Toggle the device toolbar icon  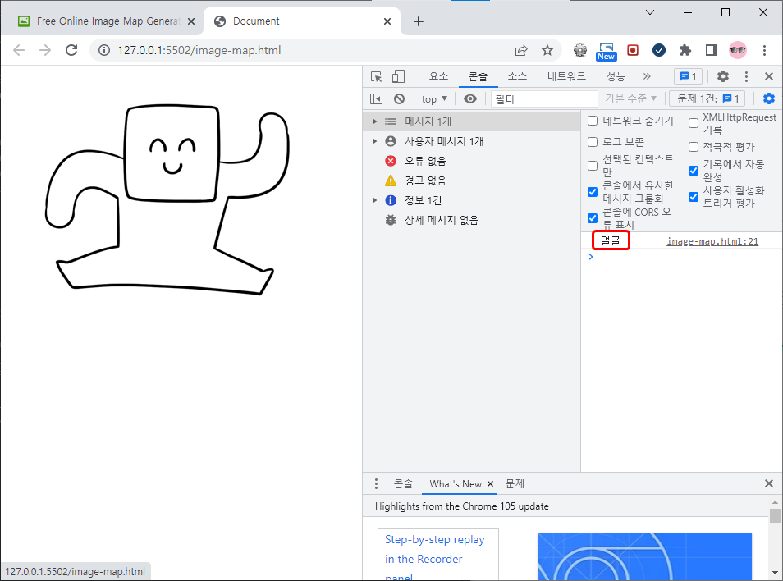click(398, 76)
